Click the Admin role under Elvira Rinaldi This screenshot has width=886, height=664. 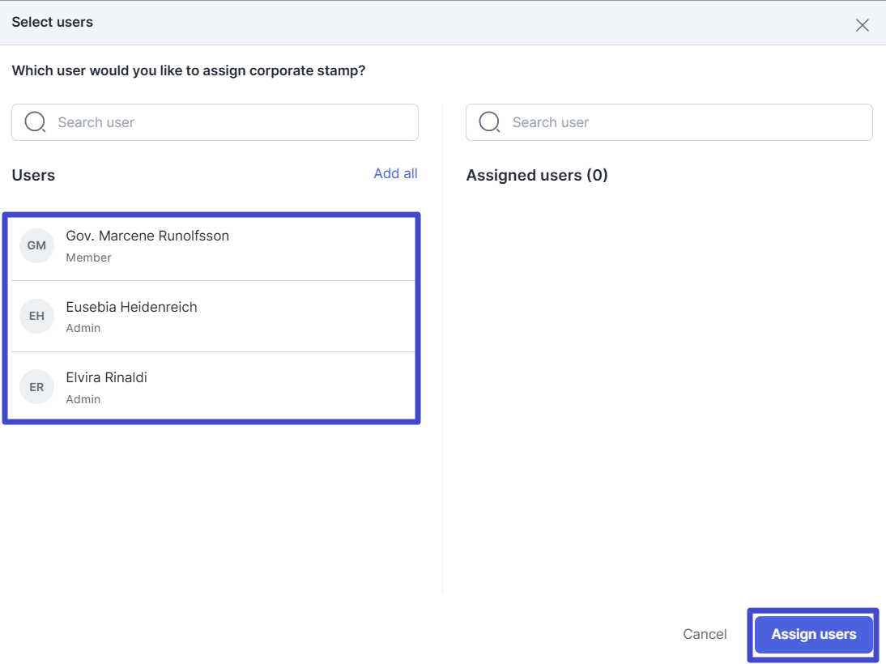pyautogui.click(x=83, y=399)
